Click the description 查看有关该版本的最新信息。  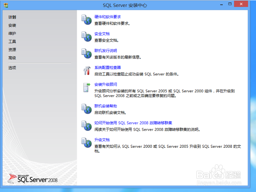click(118, 57)
